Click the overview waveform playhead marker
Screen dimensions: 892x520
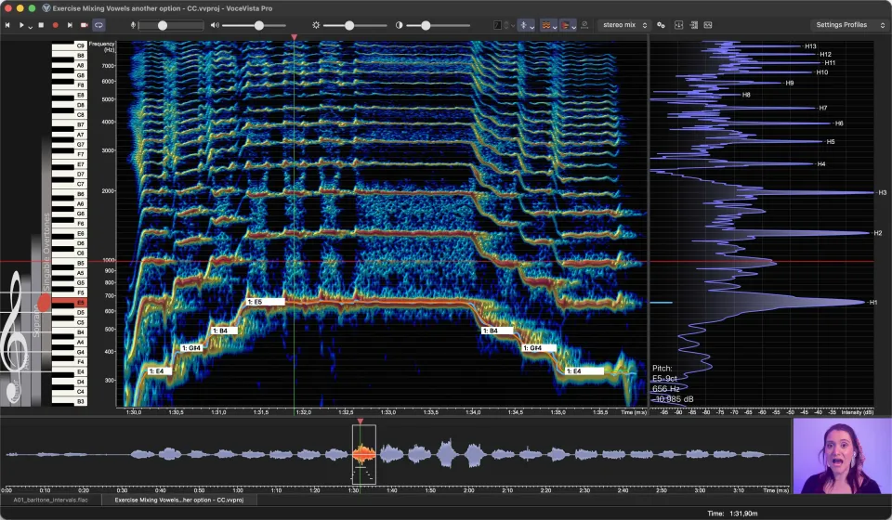(x=361, y=422)
